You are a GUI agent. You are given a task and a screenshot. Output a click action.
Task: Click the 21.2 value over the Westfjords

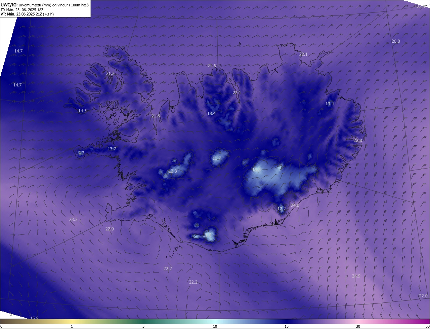click(110, 73)
